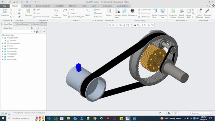Expand the SONNENRAD.PRT tree node

coord(3,43)
